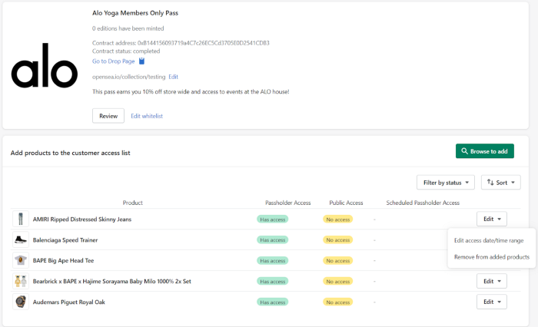Click BAPE Big Ape Head Tee name
The height and width of the screenshot is (327, 538).
(63, 260)
